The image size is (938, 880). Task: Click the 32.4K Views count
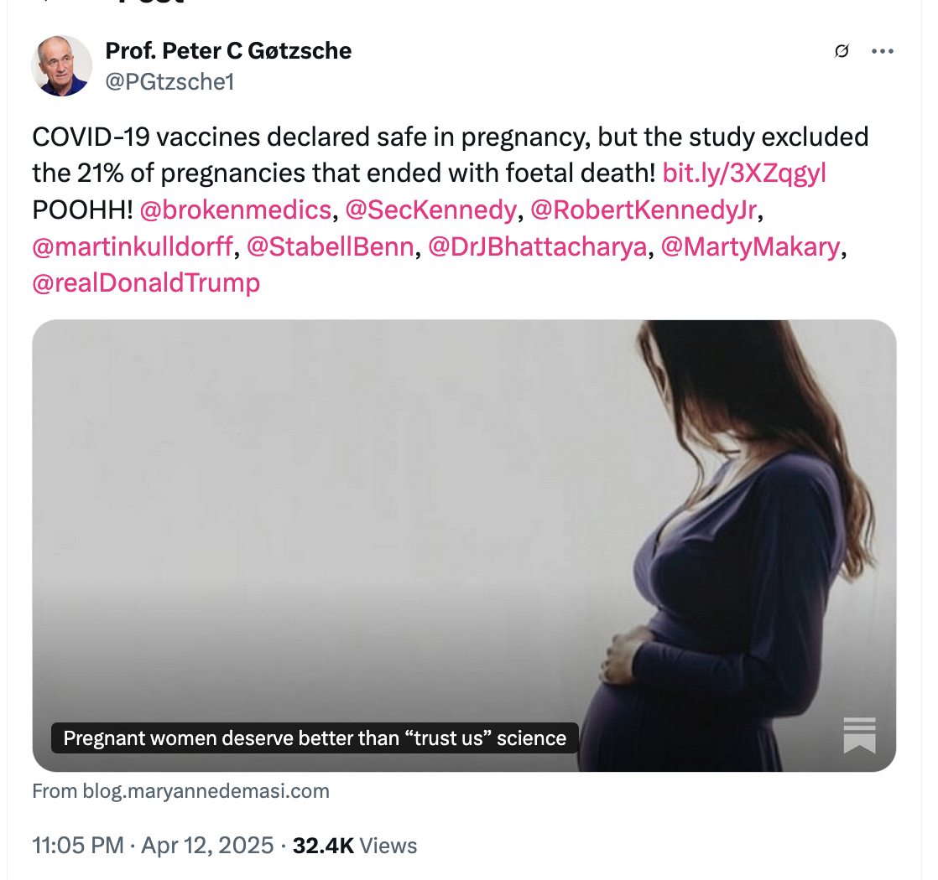tap(354, 845)
